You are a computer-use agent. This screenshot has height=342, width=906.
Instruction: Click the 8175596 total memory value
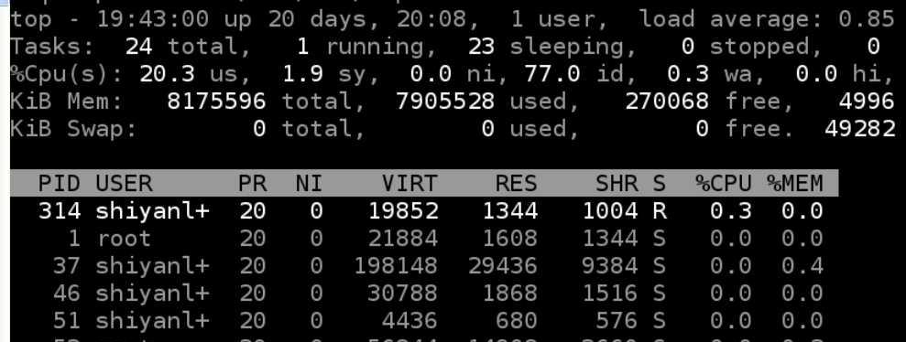coord(217,102)
